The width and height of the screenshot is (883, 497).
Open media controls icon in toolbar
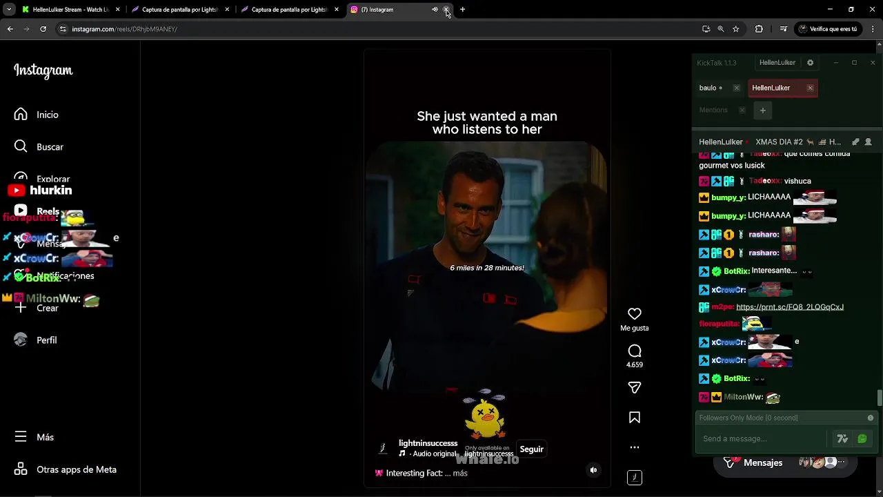pyautogui.click(x=783, y=29)
